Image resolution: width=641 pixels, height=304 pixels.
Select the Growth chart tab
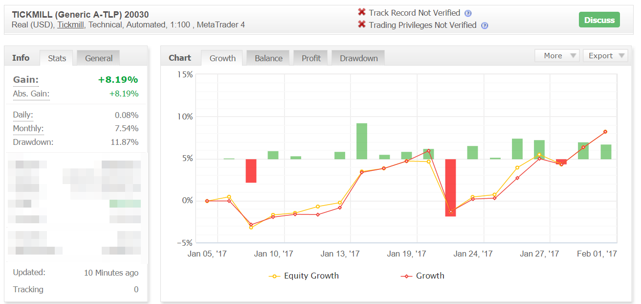click(222, 58)
